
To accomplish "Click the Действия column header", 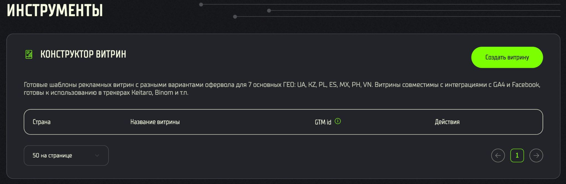I will [447, 122].
